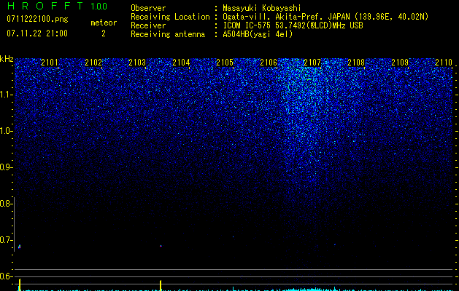The width and height of the screenshot is (459, 291).
Task: Click the 0.6 frequency axis label
Action: pos(6,276)
